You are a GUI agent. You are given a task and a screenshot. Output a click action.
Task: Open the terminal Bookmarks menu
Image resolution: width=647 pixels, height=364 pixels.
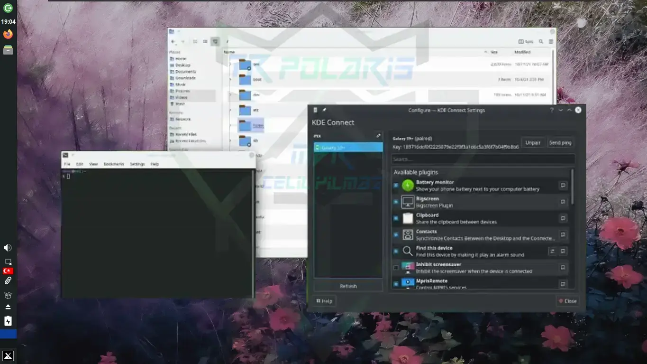click(114, 164)
